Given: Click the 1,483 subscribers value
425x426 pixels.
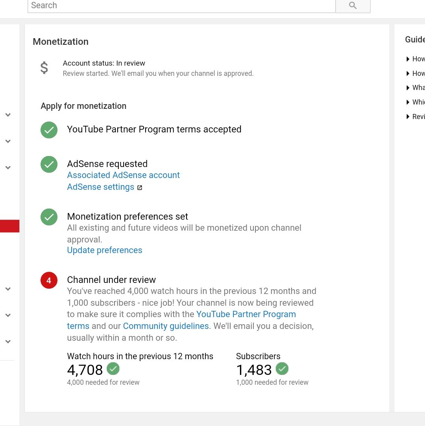Looking at the screenshot, I should point(254,370).
